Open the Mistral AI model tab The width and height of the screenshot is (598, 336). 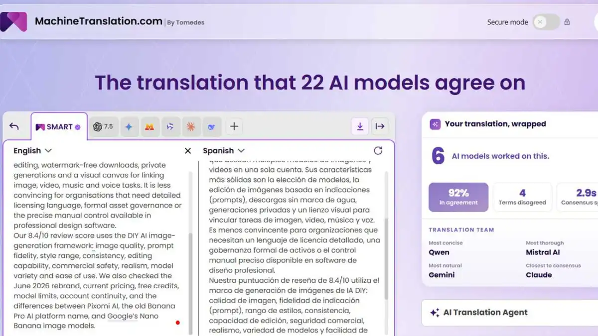(149, 127)
